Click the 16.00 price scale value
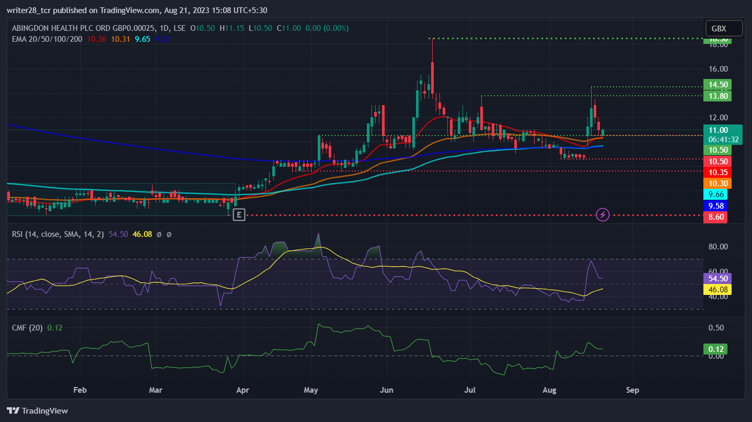The height and width of the screenshot is (422, 752). tap(718, 69)
